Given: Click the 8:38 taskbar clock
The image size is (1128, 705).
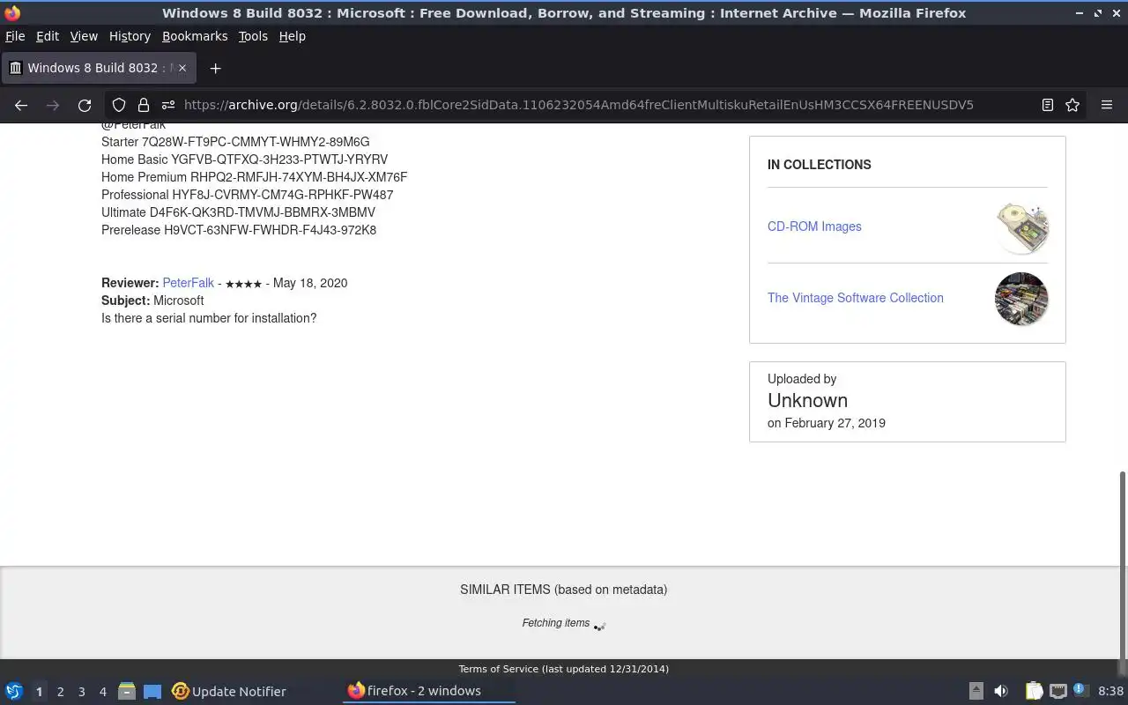Looking at the screenshot, I should pos(1110,692).
